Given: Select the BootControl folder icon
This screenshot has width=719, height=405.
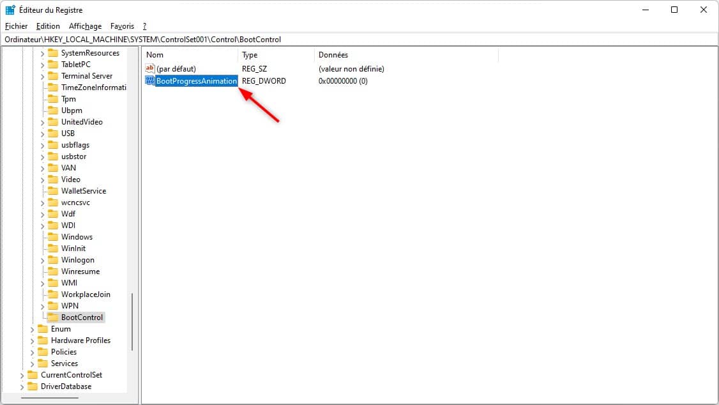Looking at the screenshot, I should pos(53,317).
